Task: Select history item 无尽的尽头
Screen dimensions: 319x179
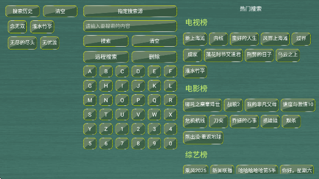Action: click(22, 43)
